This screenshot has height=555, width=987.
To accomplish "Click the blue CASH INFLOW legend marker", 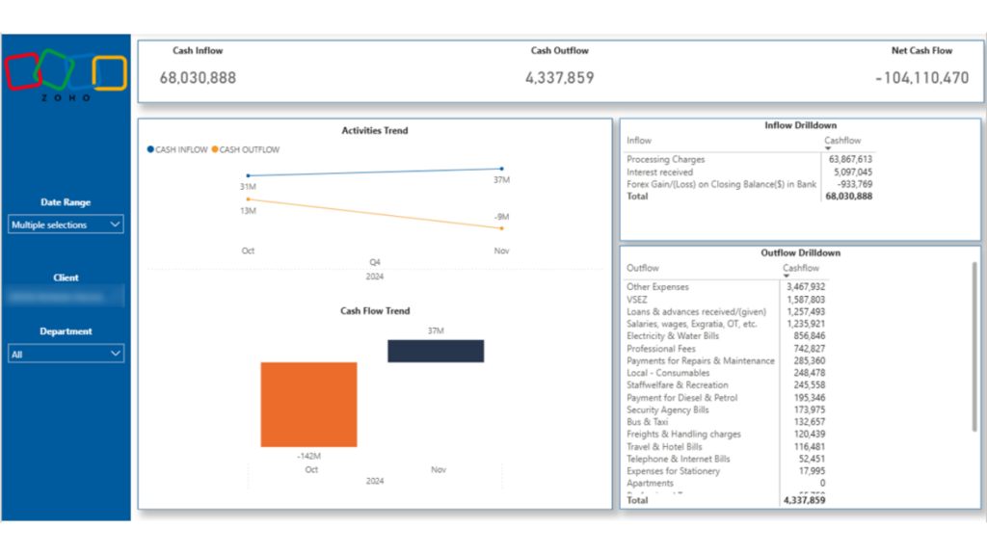I will point(149,149).
